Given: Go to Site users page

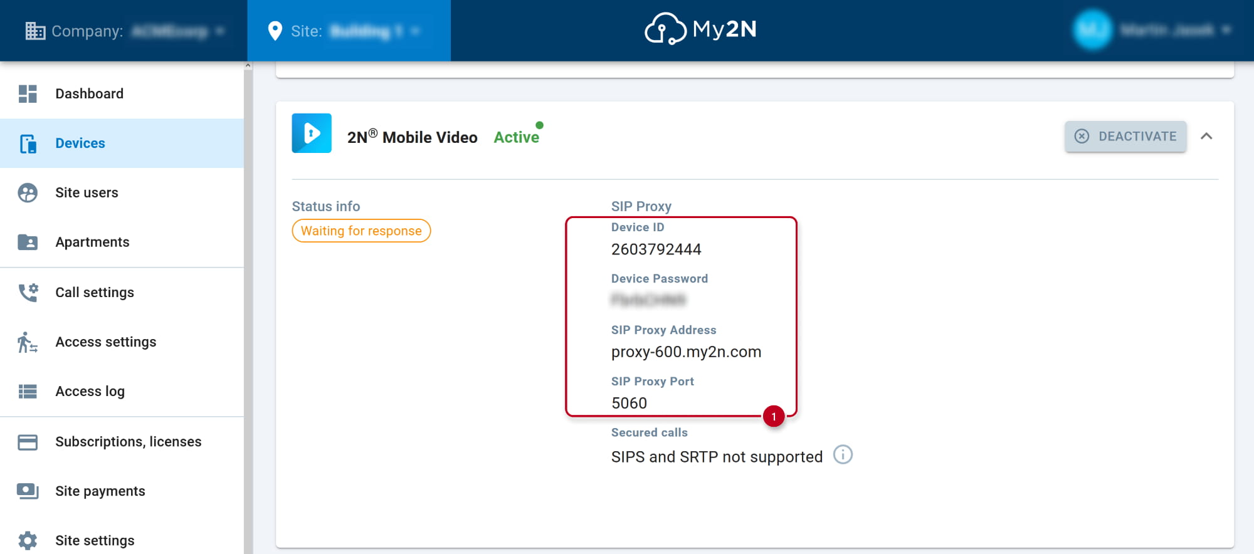Looking at the screenshot, I should tap(122, 192).
